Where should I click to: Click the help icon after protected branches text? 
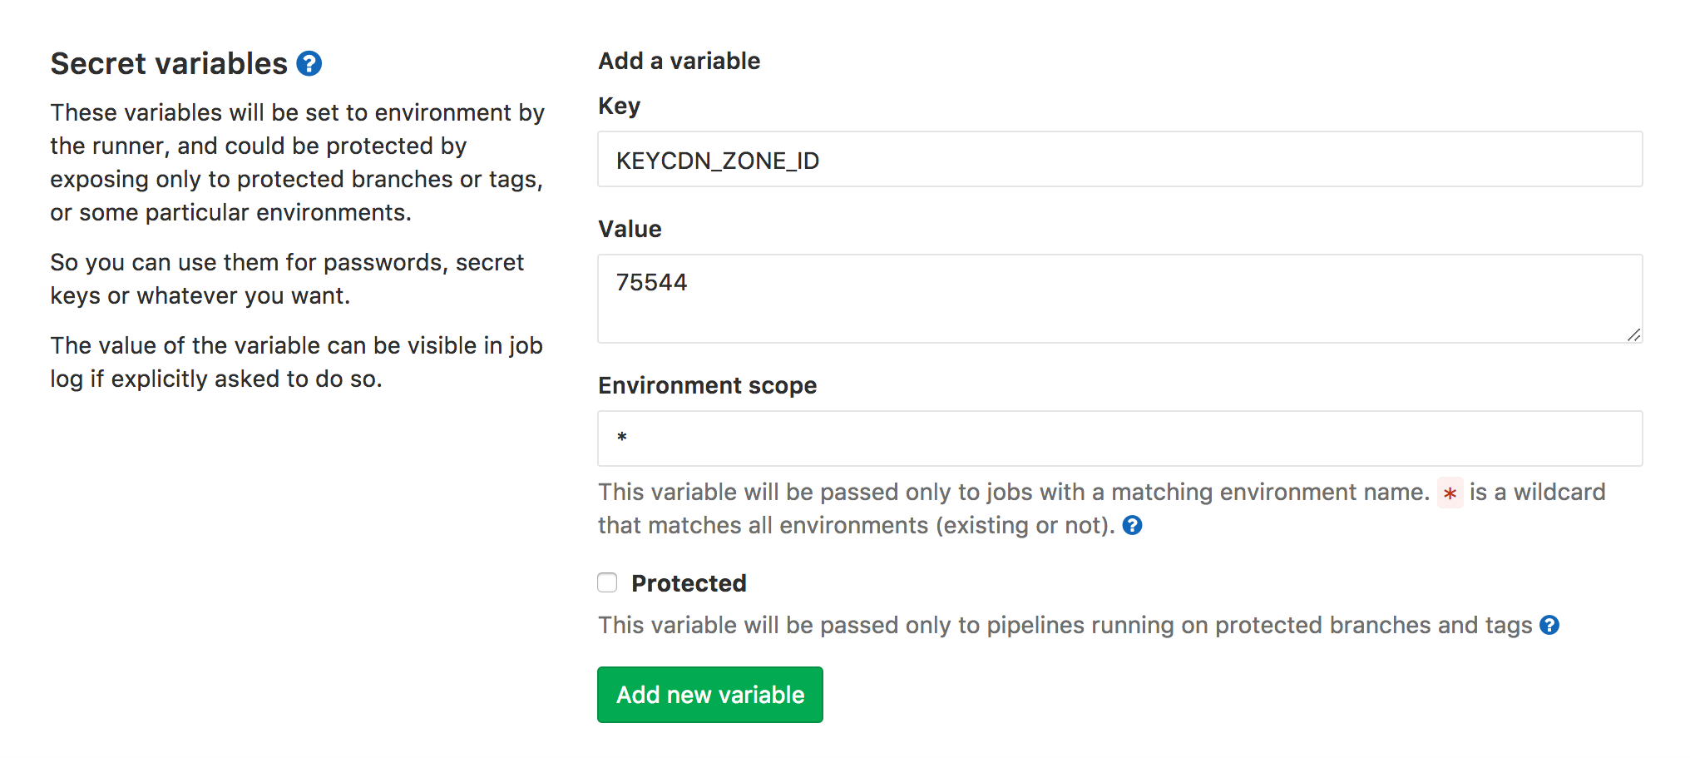tap(1550, 625)
